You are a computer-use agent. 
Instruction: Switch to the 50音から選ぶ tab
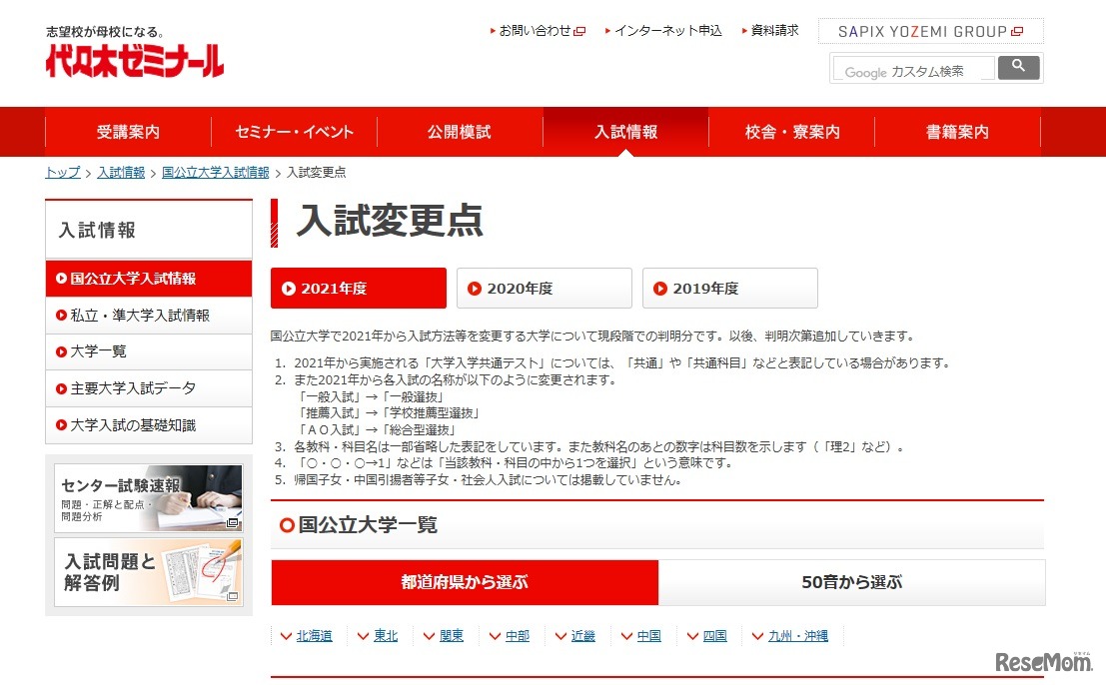854,582
